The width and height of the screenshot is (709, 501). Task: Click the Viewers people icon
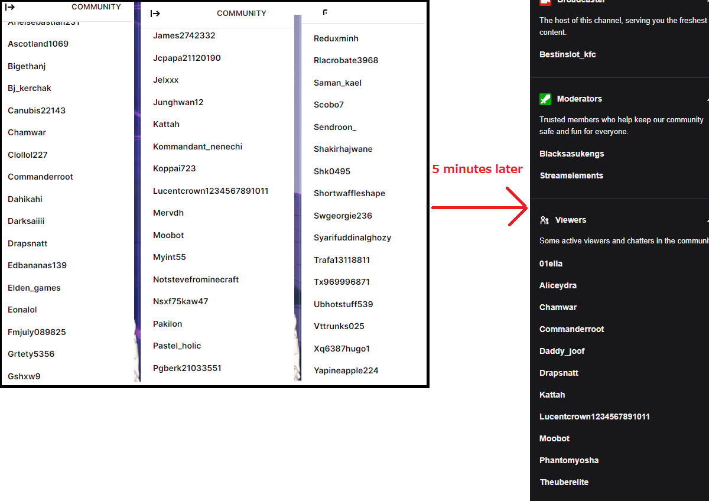click(545, 220)
